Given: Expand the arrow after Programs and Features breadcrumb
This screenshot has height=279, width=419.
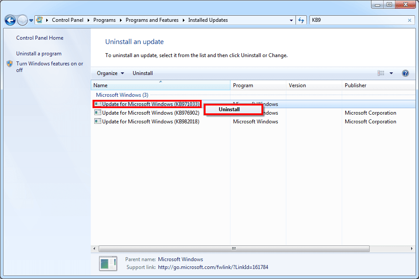Looking at the screenshot, I should (184, 20).
